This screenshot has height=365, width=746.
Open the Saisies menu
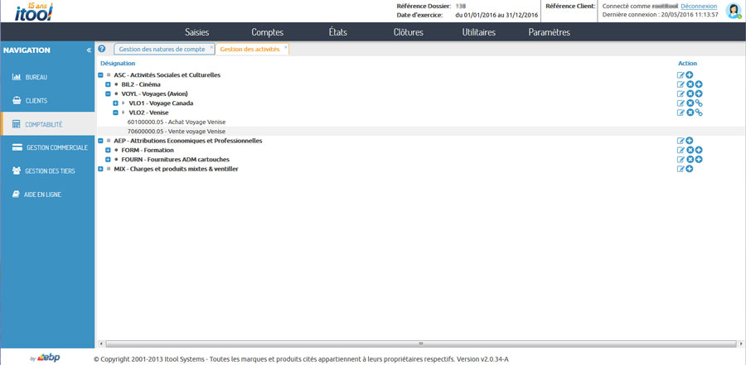(197, 32)
